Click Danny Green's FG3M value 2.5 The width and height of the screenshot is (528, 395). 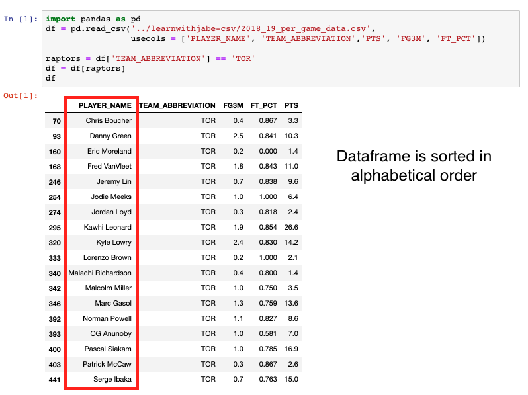coord(238,136)
